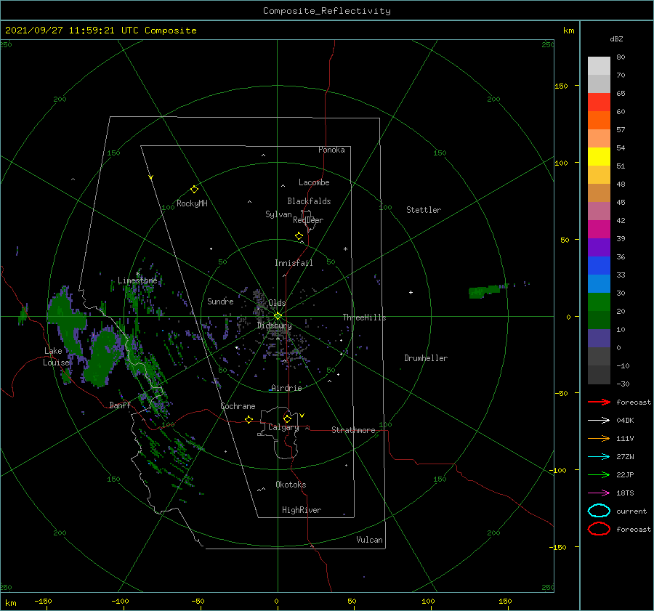Select the yellow diamond marker inside Calgary
The height and width of the screenshot is (611, 654).
pos(287,418)
